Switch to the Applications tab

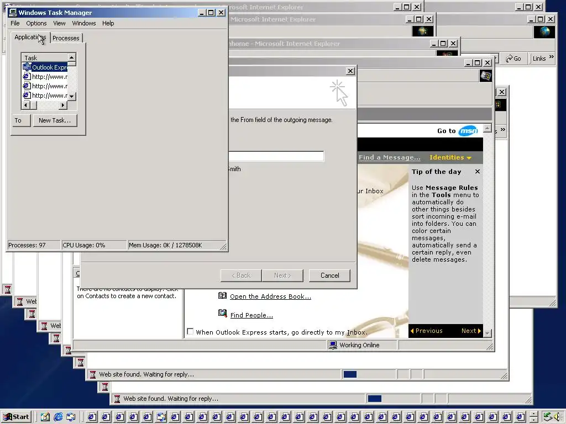(x=30, y=37)
